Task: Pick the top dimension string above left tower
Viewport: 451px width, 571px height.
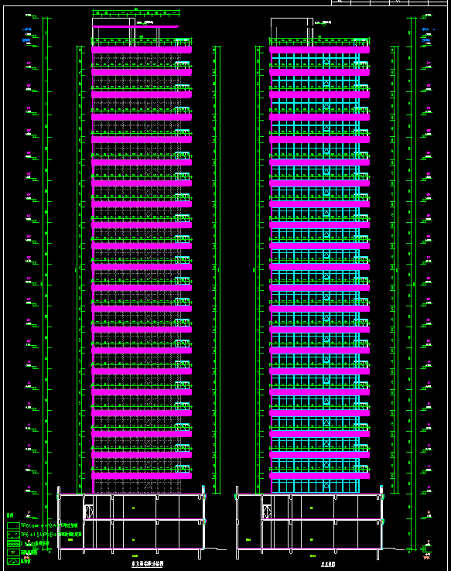Action: (x=136, y=12)
